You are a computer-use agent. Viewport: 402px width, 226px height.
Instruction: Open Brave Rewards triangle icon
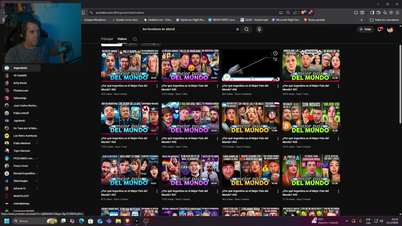(311, 13)
